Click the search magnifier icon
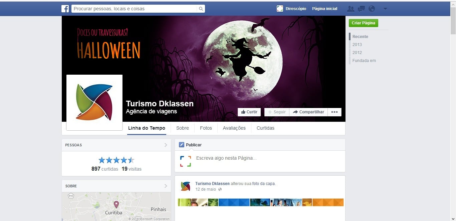The height and width of the screenshot is (221, 456). coord(201,9)
